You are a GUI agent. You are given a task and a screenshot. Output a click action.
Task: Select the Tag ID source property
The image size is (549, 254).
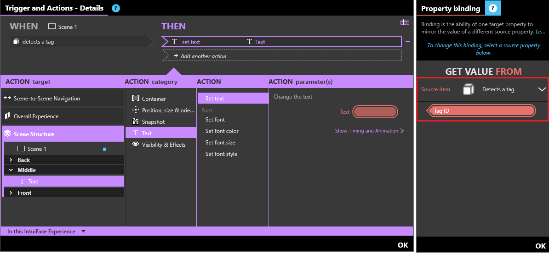482,111
